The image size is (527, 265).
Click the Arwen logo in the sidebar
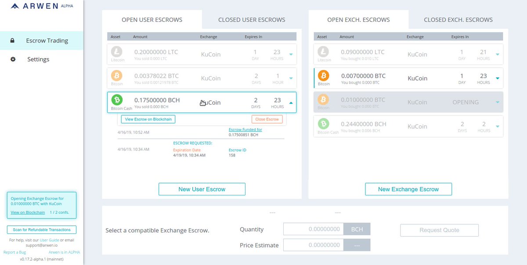42,7
